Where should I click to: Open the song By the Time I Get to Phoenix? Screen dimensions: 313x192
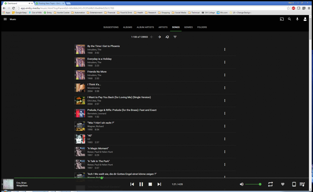coord(104,46)
